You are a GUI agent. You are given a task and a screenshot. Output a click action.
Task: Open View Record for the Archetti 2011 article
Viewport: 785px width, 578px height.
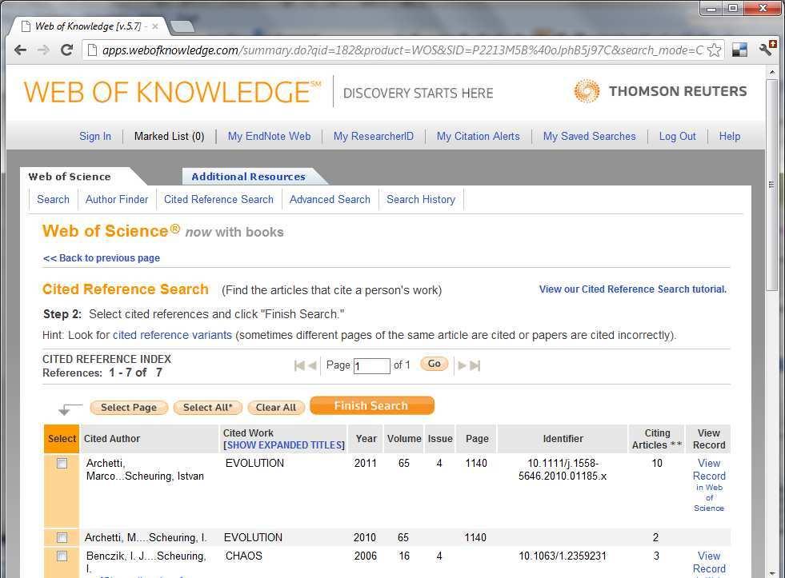[709, 484]
